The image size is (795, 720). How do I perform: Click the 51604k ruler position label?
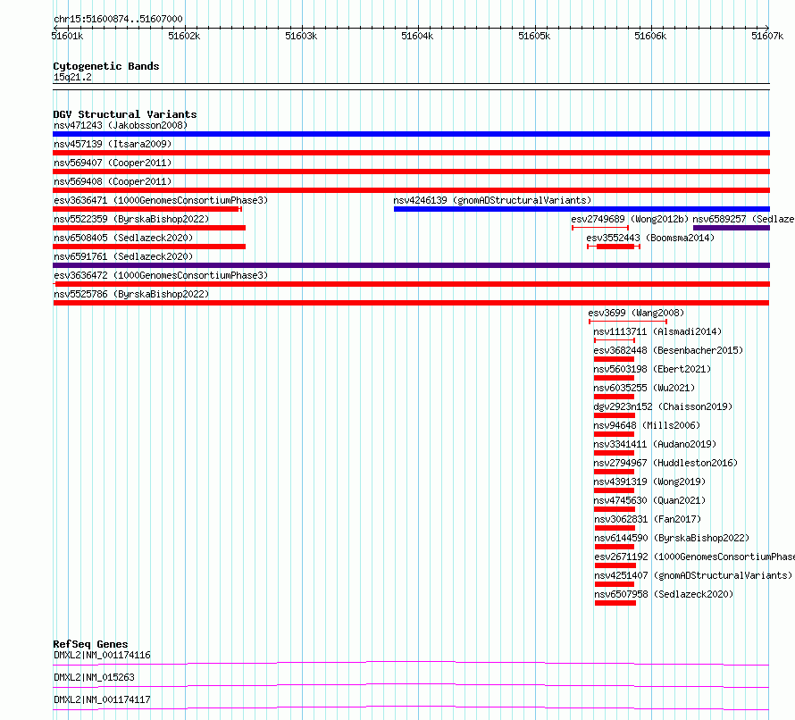(x=417, y=36)
